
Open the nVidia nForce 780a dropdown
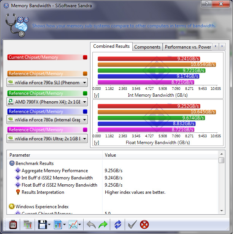47,120
